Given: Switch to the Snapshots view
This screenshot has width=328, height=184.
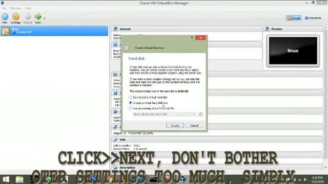Looking at the screenshot, I should click(313, 18).
